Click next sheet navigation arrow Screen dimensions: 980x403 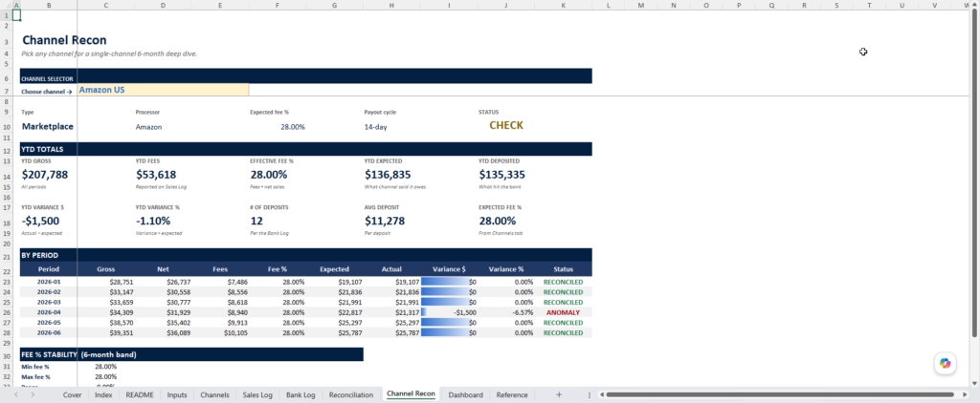(33, 395)
